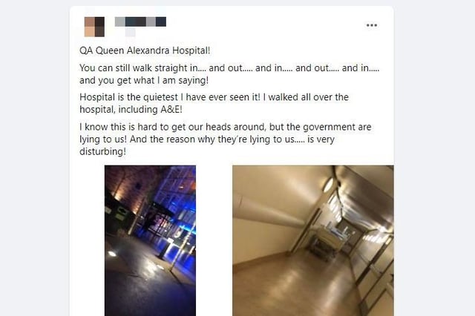The height and width of the screenshot is (316, 475).
Task: Open the three-dot post options menu
Action: click(372, 25)
